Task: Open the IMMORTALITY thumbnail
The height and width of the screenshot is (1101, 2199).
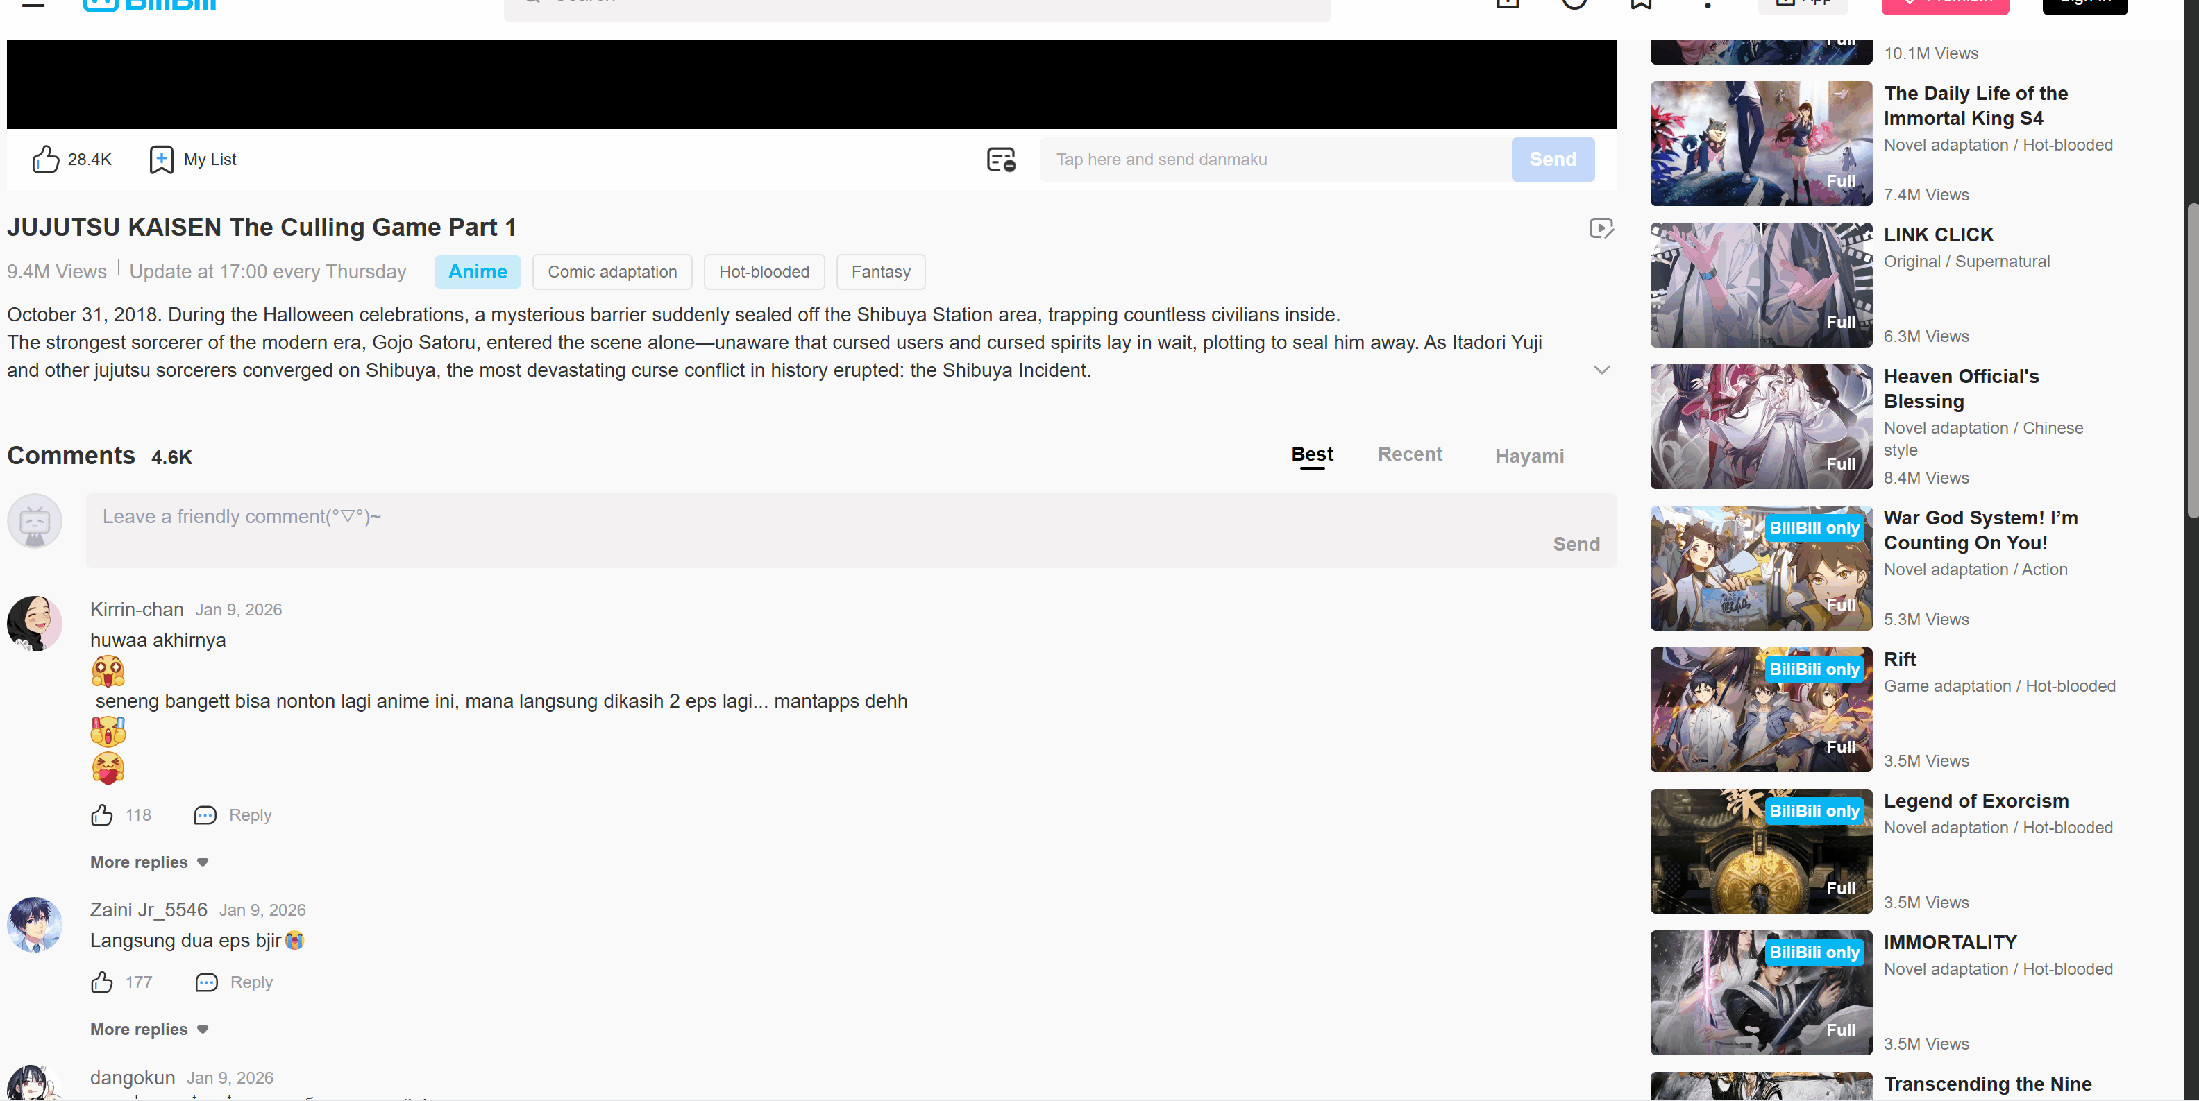Action: tap(1760, 993)
